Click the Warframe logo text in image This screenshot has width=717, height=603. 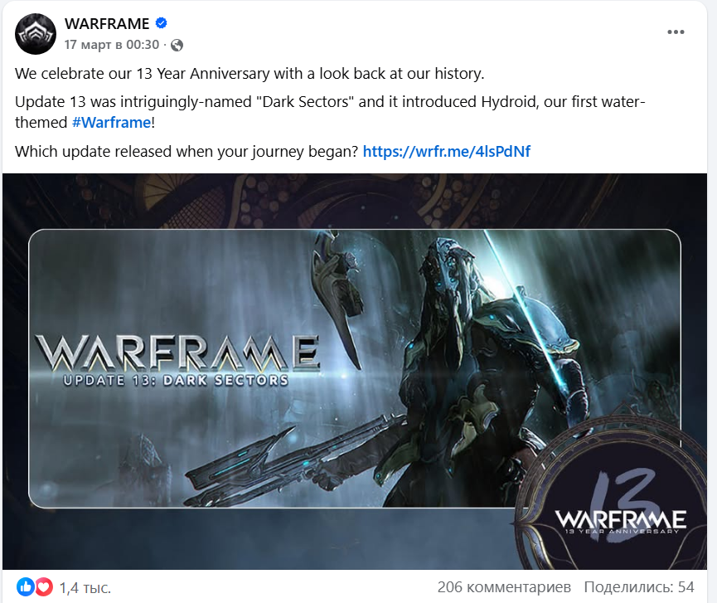(177, 352)
